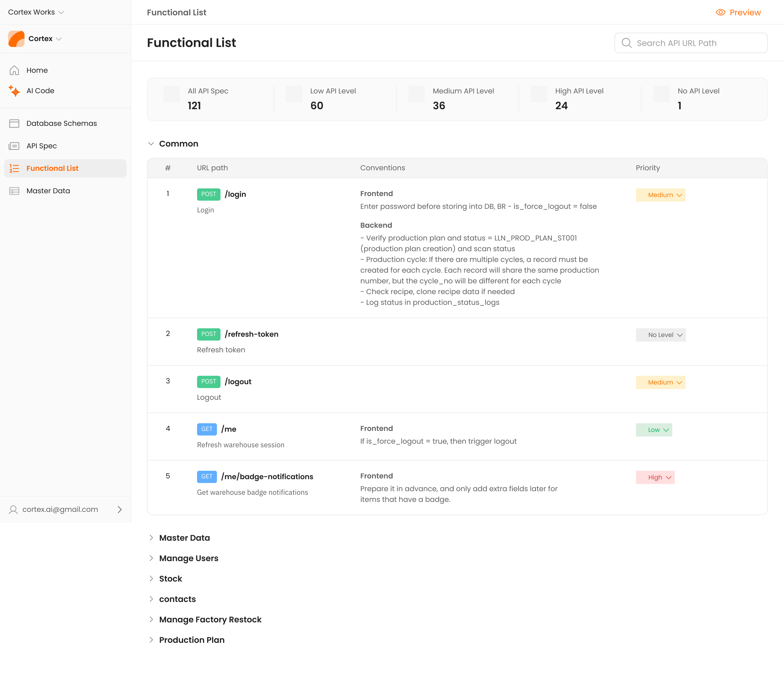Open the priority dropdown for /login
Screen dimensions: 784x676
(661, 195)
